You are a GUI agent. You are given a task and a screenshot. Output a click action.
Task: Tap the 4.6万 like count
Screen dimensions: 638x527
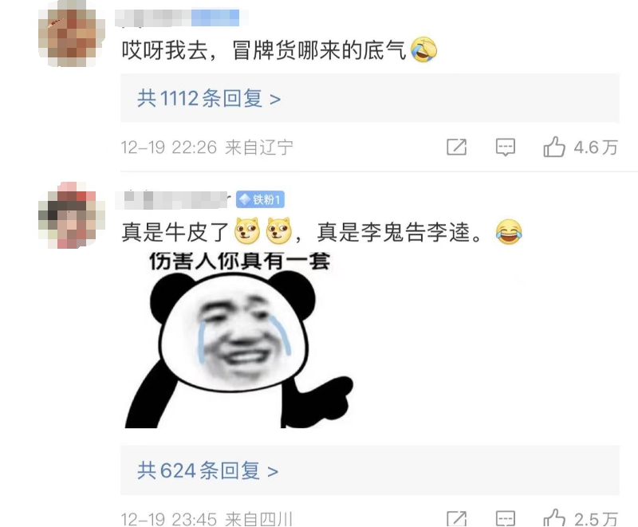click(596, 147)
